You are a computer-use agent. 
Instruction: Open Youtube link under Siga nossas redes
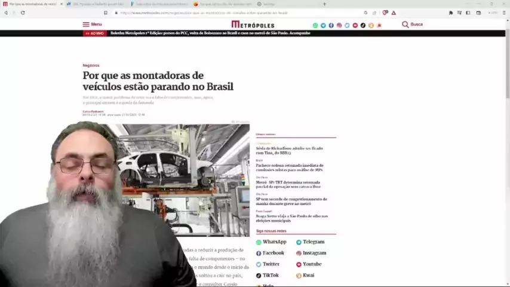coord(312,264)
